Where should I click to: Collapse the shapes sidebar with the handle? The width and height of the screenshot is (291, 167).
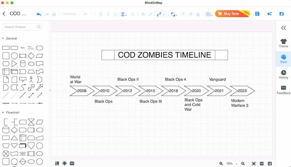pos(50,90)
